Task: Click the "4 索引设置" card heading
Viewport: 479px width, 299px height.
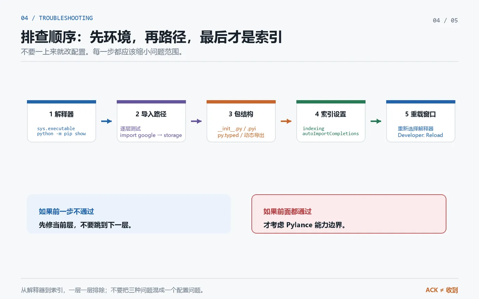Action: pos(331,114)
